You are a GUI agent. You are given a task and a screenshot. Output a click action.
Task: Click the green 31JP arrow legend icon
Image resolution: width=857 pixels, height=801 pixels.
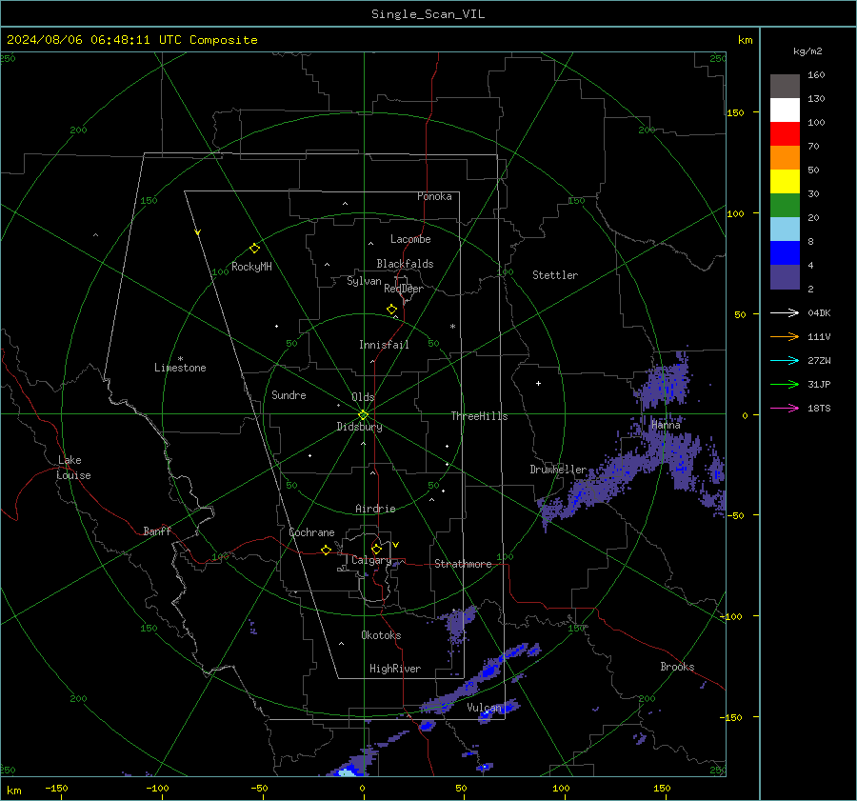point(785,385)
